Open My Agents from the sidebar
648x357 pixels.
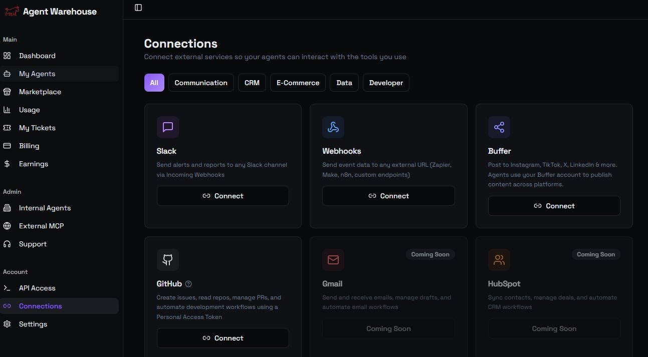[x=59, y=74]
